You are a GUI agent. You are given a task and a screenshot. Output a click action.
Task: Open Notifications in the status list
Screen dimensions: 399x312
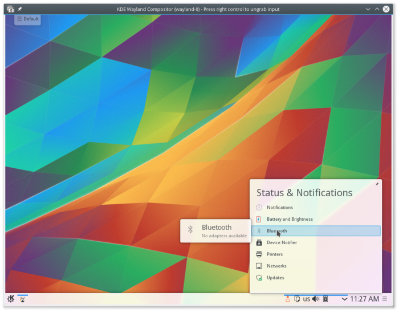coord(316,207)
